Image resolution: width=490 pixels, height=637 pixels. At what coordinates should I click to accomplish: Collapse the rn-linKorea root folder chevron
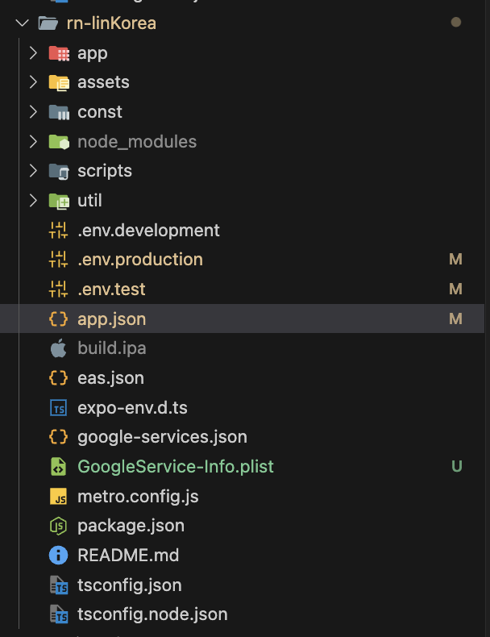coord(21,23)
